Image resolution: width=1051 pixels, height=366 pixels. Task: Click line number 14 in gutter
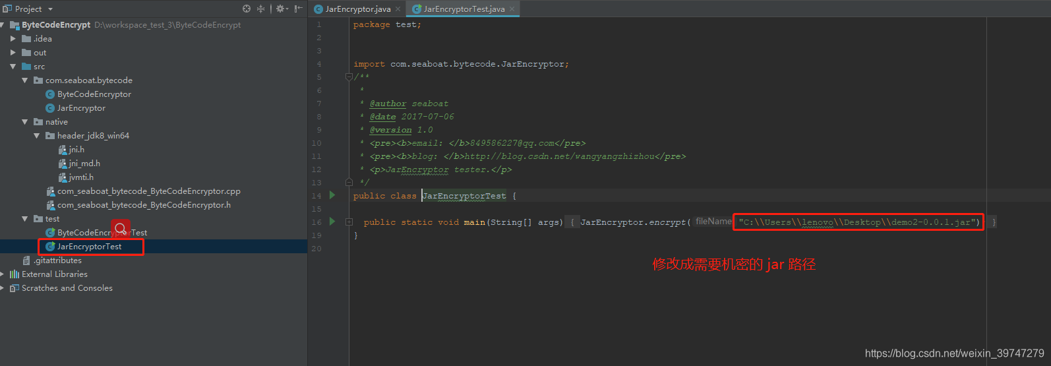316,196
